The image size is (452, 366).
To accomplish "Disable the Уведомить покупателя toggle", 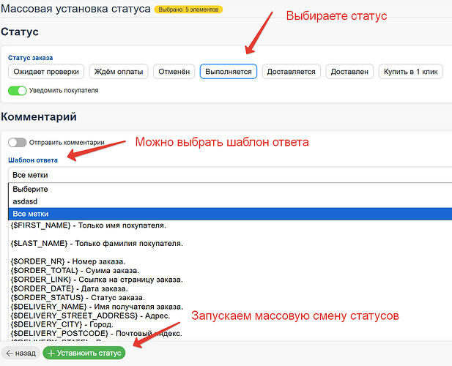I will click(x=18, y=91).
